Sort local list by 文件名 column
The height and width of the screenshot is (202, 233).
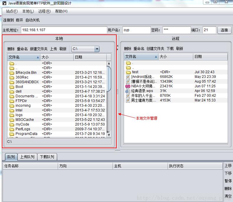(x=24, y=57)
